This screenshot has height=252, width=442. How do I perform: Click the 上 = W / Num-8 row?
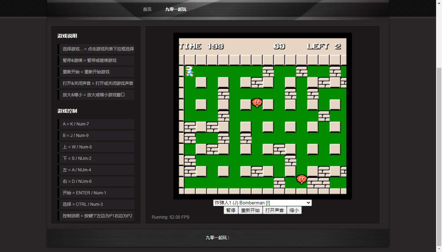pos(96,147)
